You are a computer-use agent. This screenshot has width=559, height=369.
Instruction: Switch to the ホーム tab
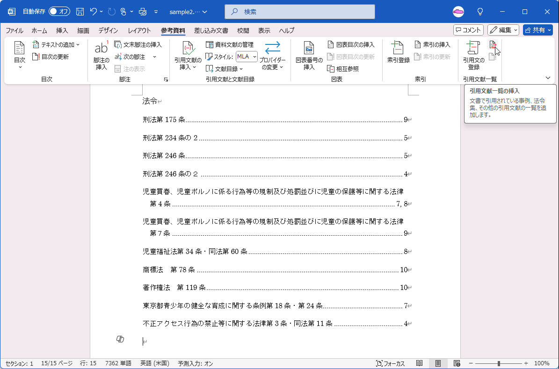coord(39,31)
